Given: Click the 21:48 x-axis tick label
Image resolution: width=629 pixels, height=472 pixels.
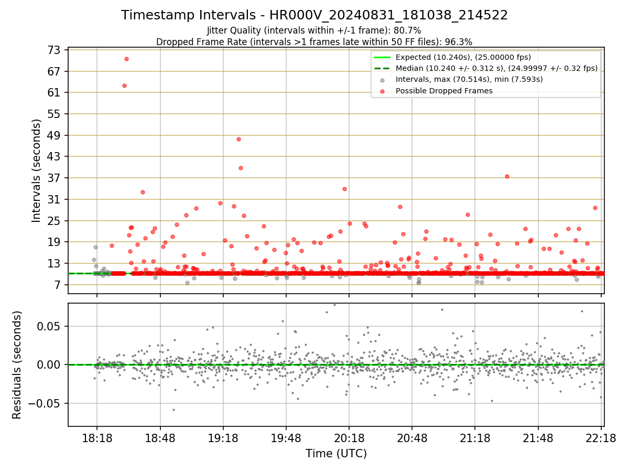Looking at the screenshot, I should (538, 437).
